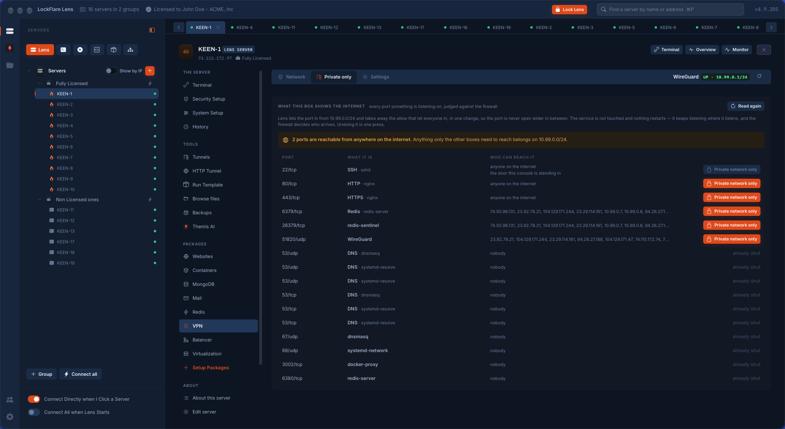The image size is (785, 429).
Task: Click the Lens mode button
Action: click(40, 50)
